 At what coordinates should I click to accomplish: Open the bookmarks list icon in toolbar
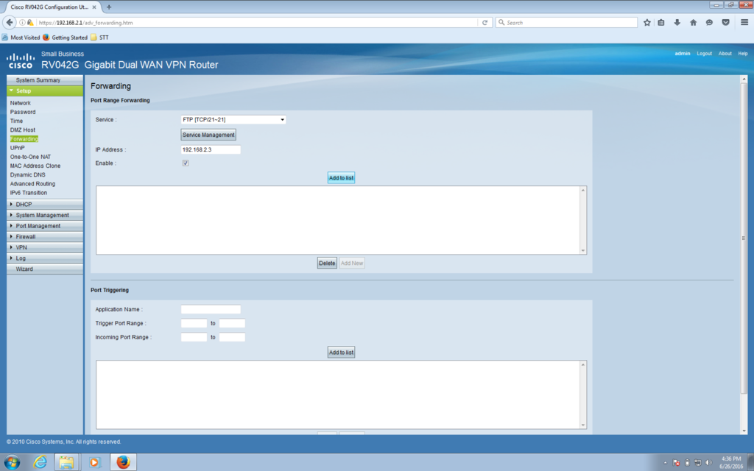click(661, 23)
